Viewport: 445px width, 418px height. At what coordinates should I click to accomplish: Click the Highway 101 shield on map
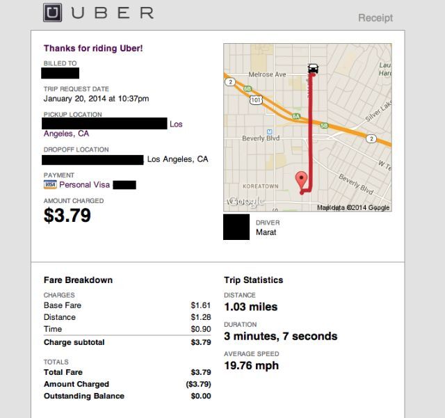pos(255,99)
